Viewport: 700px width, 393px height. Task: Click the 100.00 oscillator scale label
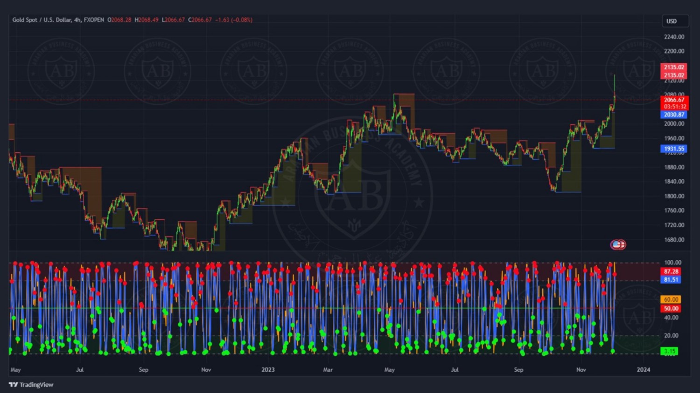click(672, 263)
